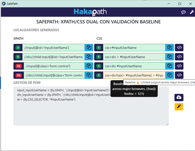Viewport: 195px width, 151px height.
Task: Click XPath field //input[@class='form-control']
Action: pos(54,66)
